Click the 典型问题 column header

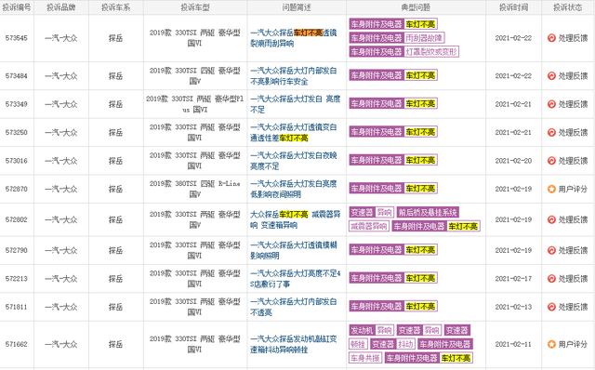(416, 7)
